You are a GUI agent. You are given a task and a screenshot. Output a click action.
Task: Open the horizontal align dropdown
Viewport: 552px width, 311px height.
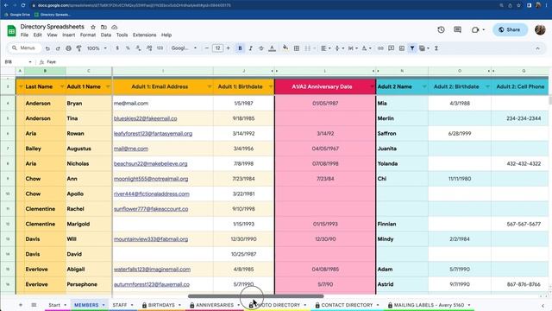click(x=325, y=48)
